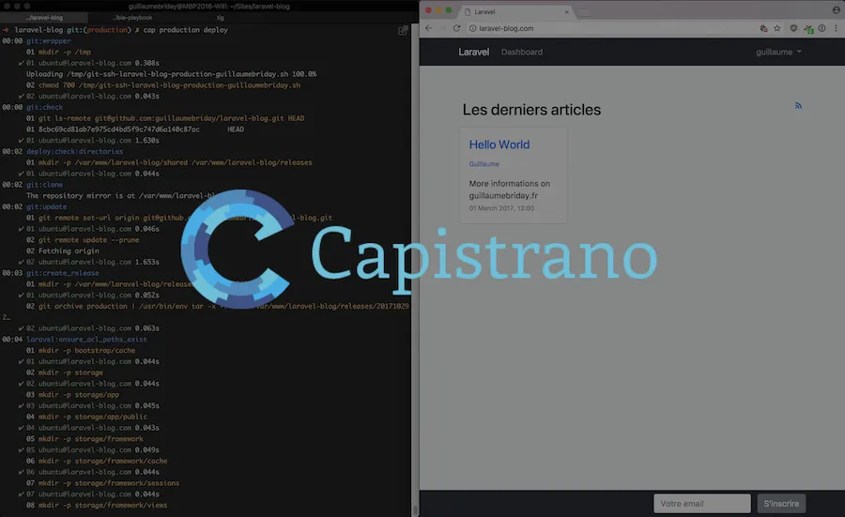Close the Laravel browser tab
845x517 pixels.
pos(566,12)
